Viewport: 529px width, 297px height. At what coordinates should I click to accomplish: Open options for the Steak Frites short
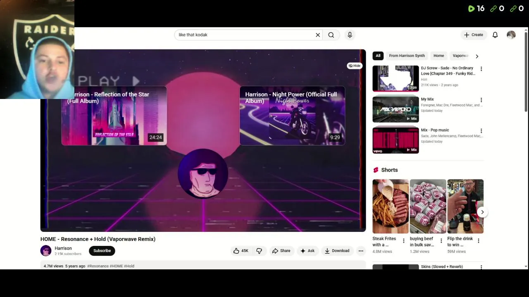click(x=404, y=241)
